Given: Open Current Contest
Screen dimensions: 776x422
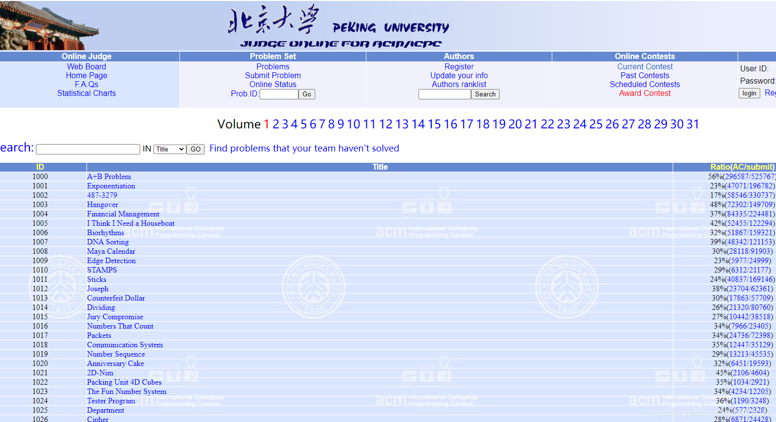Looking at the screenshot, I should (645, 66).
